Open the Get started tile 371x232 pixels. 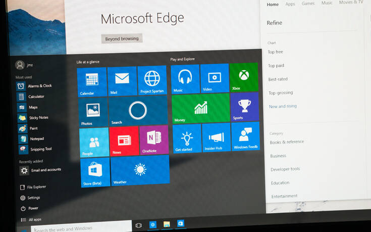(187, 138)
